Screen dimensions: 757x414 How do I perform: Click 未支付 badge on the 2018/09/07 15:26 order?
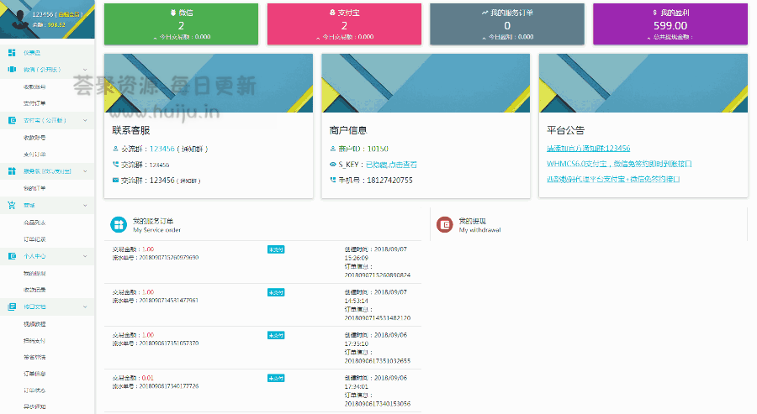pos(276,249)
